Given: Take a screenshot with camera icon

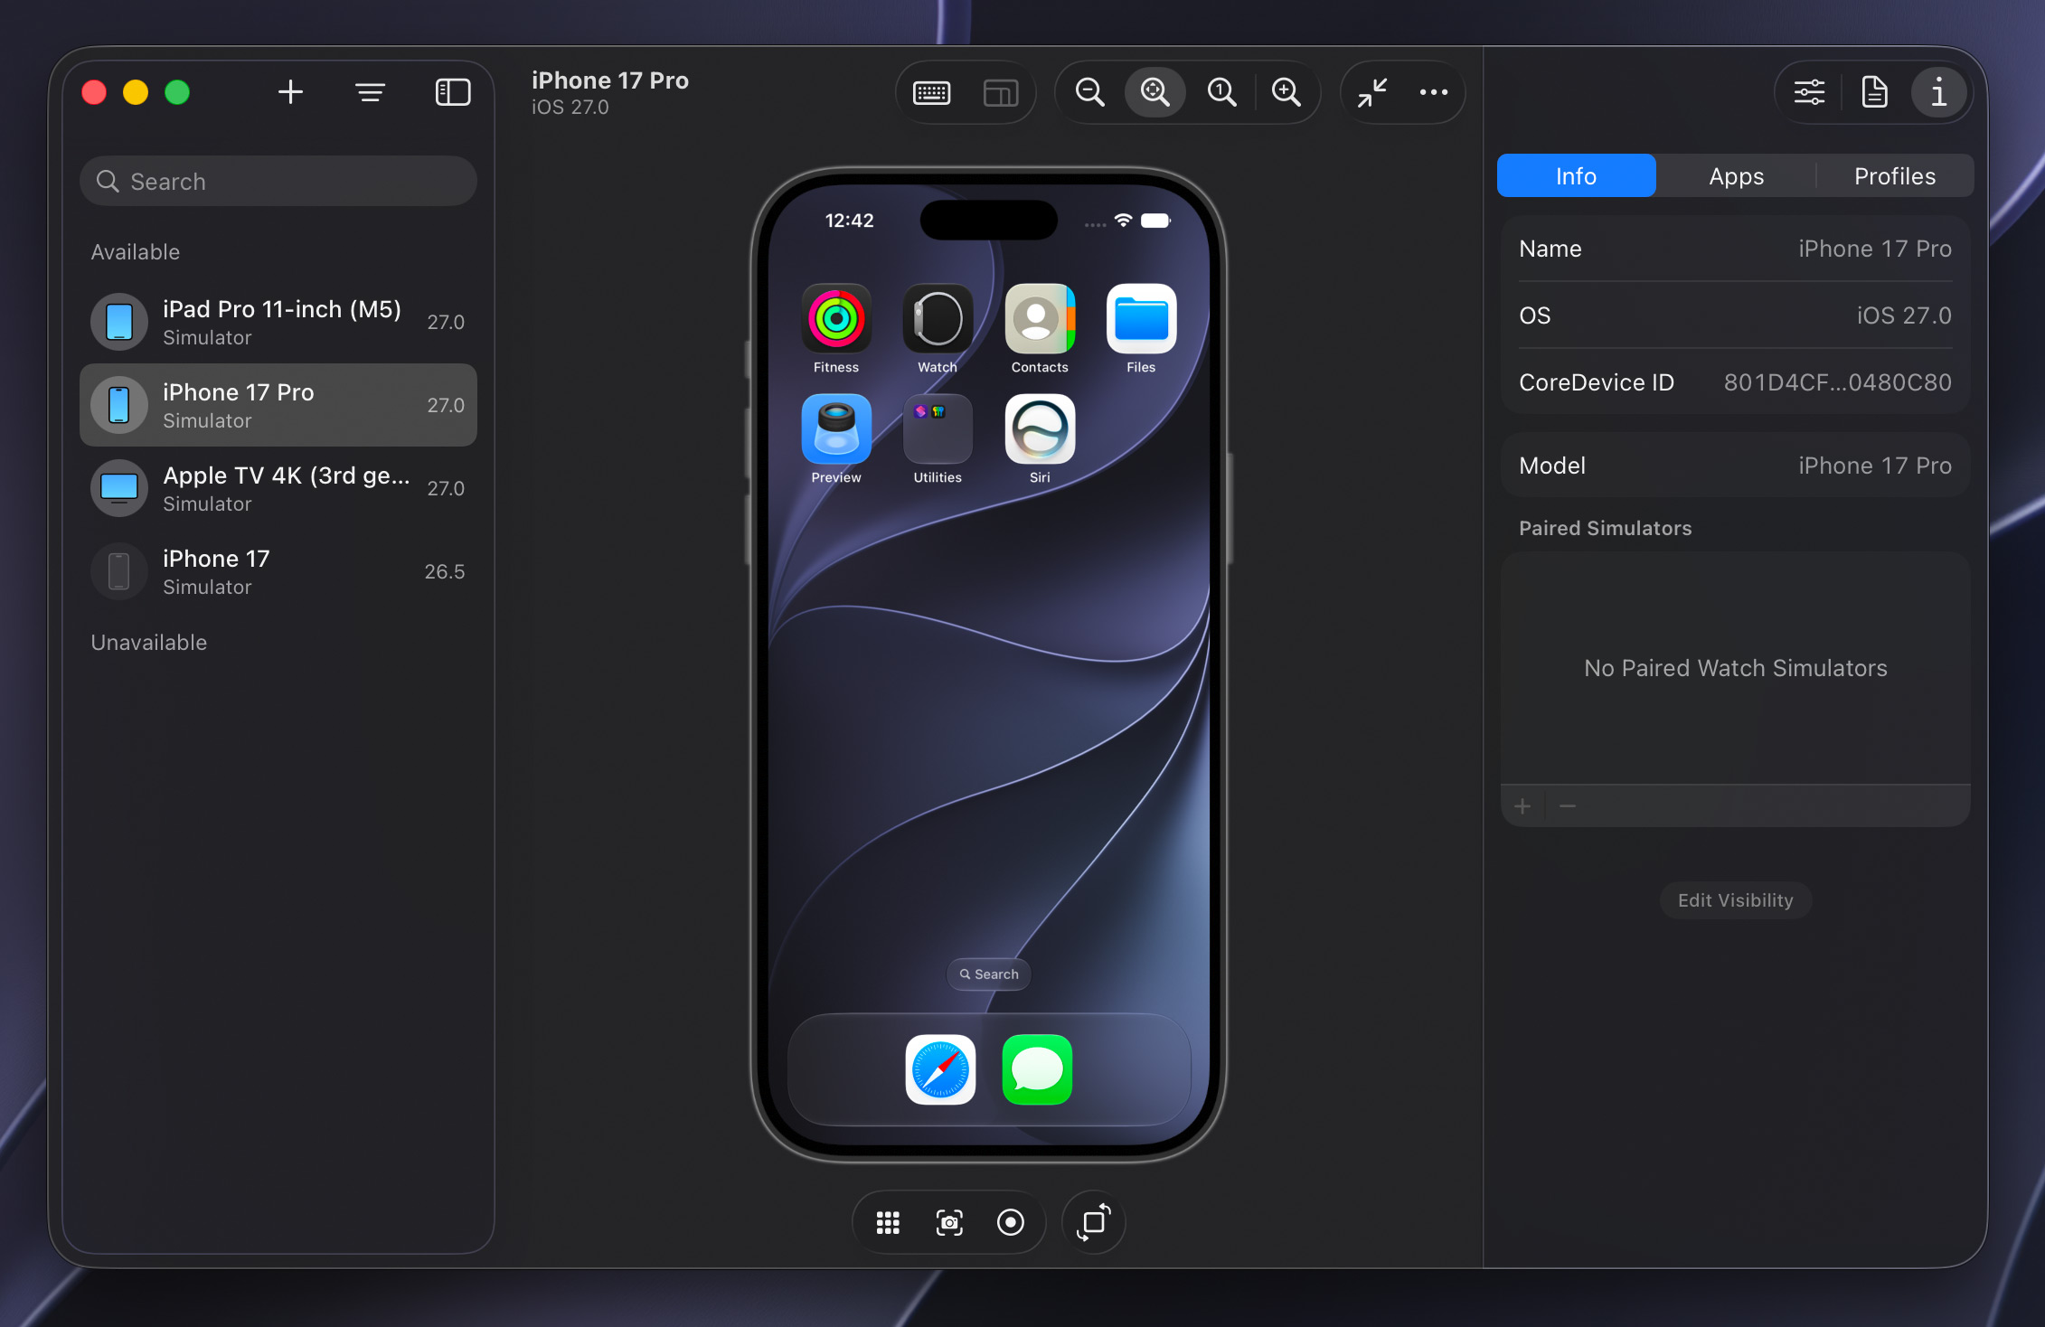Looking at the screenshot, I should [x=949, y=1223].
